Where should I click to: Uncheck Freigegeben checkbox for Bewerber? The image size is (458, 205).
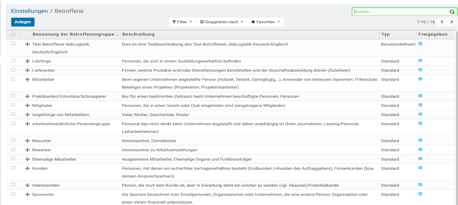(x=421, y=149)
